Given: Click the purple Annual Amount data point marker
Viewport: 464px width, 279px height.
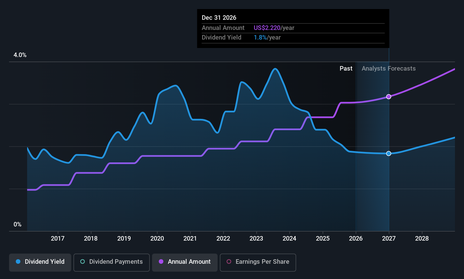Looking at the screenshot, I should pos(389,97).
